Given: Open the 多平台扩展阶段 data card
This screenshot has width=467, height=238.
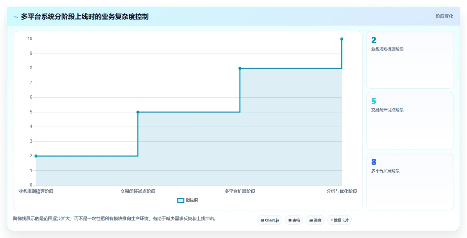Looking at the screenshot, I should click(x=410, y=181).
